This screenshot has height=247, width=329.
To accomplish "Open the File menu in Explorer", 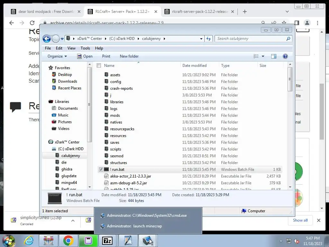I will click(x=48, y=48).
